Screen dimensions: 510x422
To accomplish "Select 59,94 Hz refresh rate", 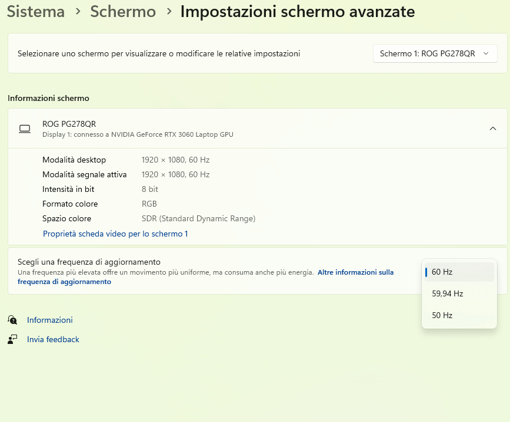I will [x=459, y=294].
